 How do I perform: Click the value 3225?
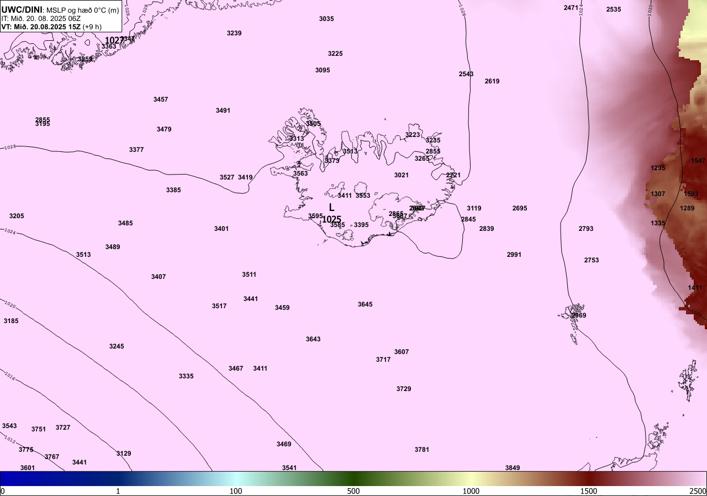click(x=335, y=54)
